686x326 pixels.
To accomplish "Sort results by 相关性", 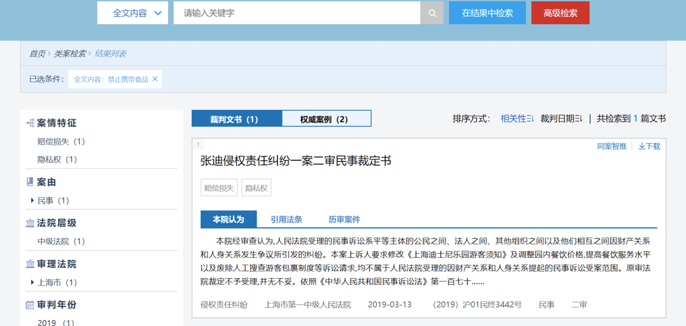I will (x=517, y=118).
